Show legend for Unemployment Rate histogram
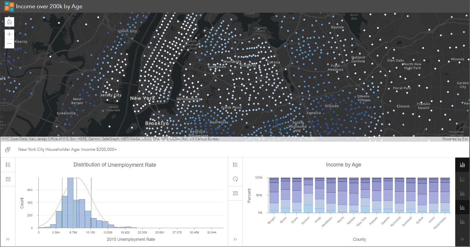 (x=8, y=165)
